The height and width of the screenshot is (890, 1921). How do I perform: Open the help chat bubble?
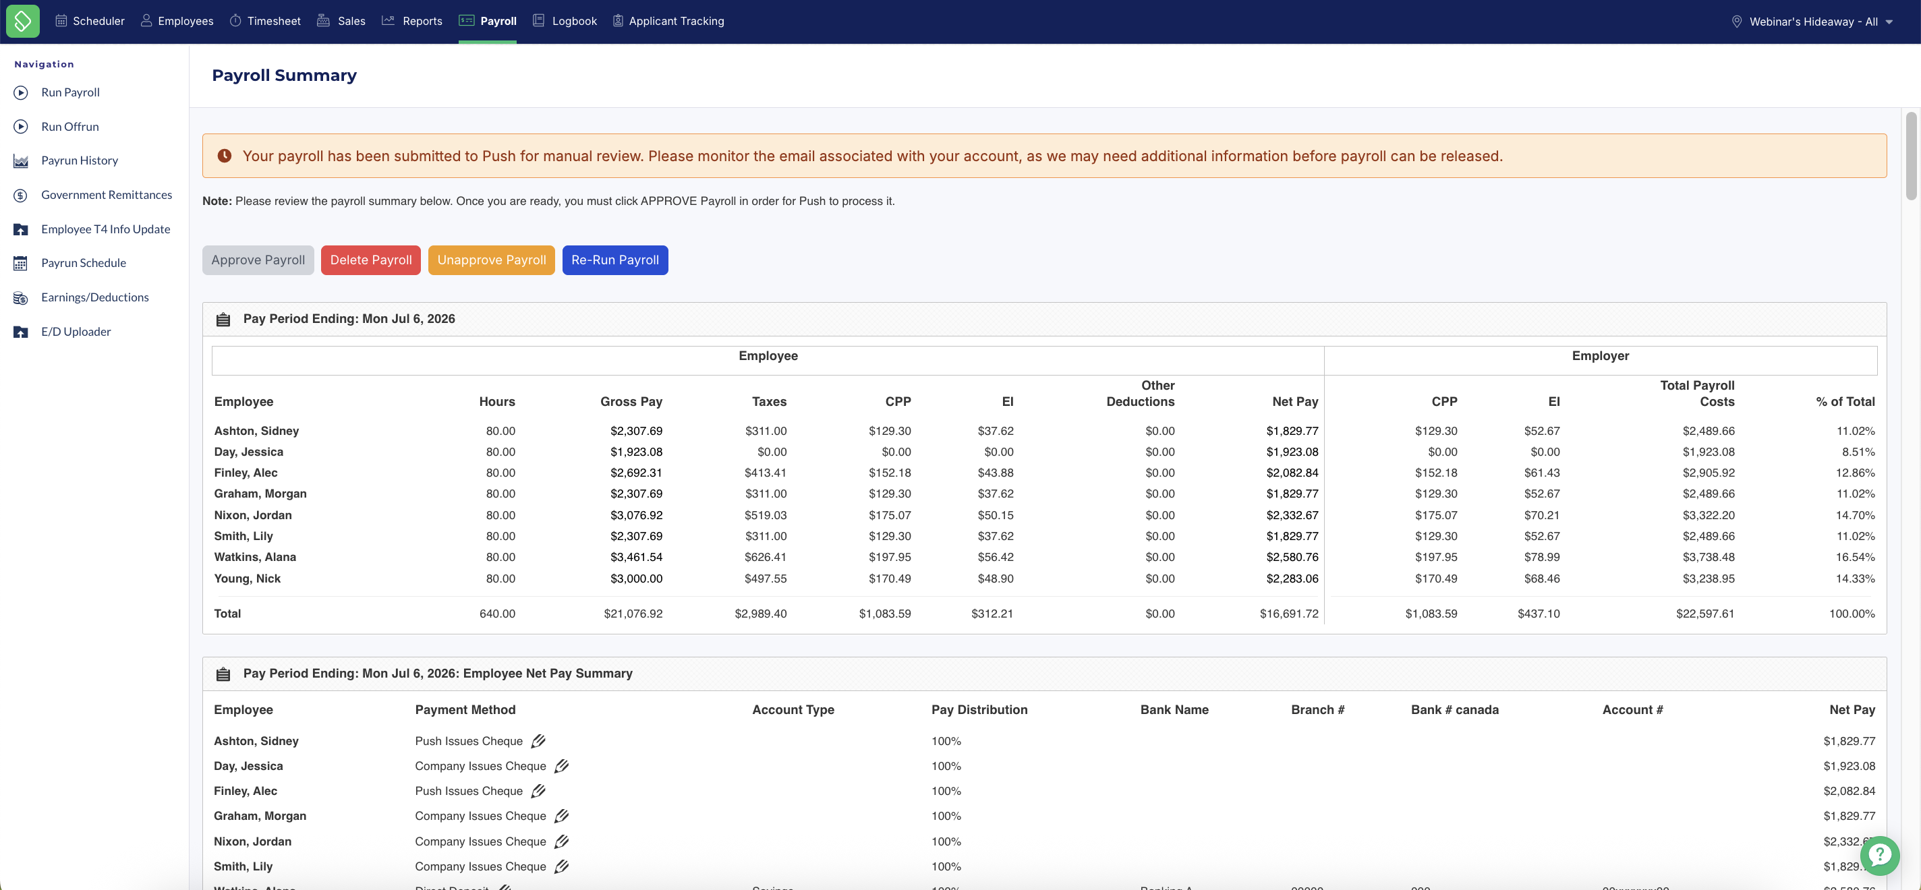[x=1879, y=855]
